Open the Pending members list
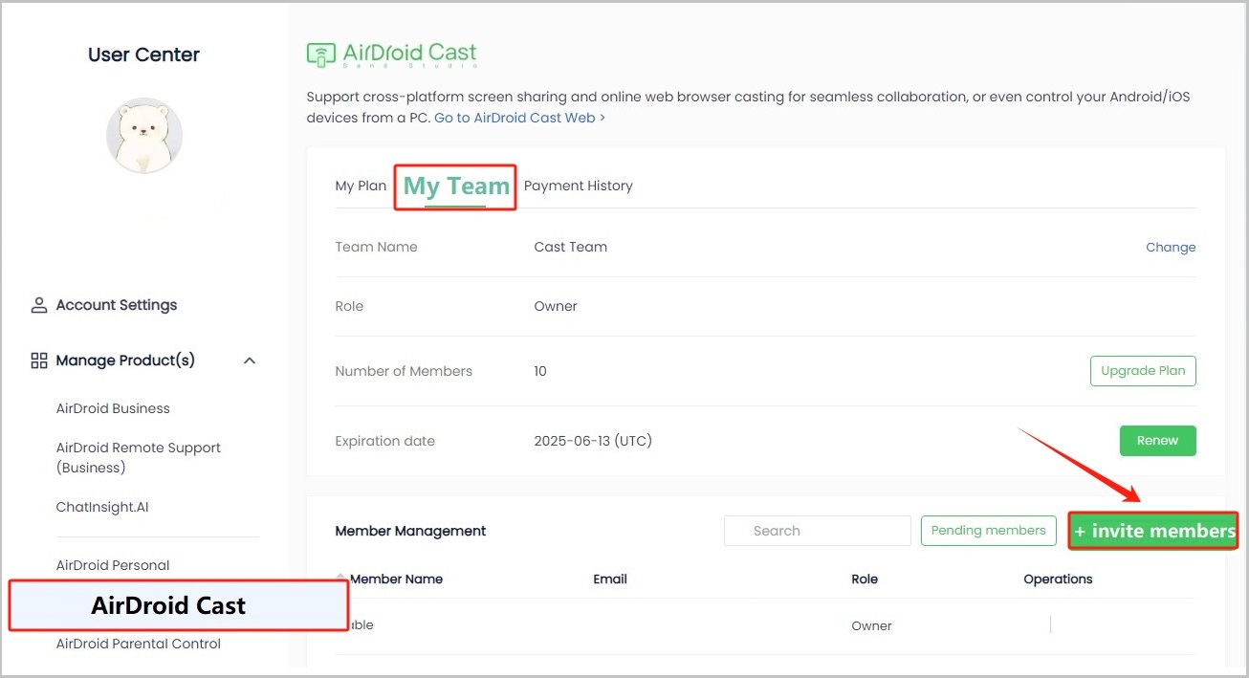Screen dimensions: 1249x678 coord(988,531)
